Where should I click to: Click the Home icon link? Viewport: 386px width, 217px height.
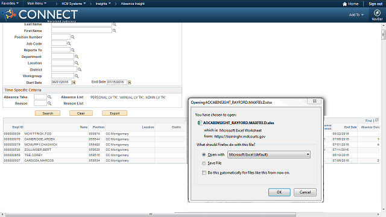pos(350,4)
